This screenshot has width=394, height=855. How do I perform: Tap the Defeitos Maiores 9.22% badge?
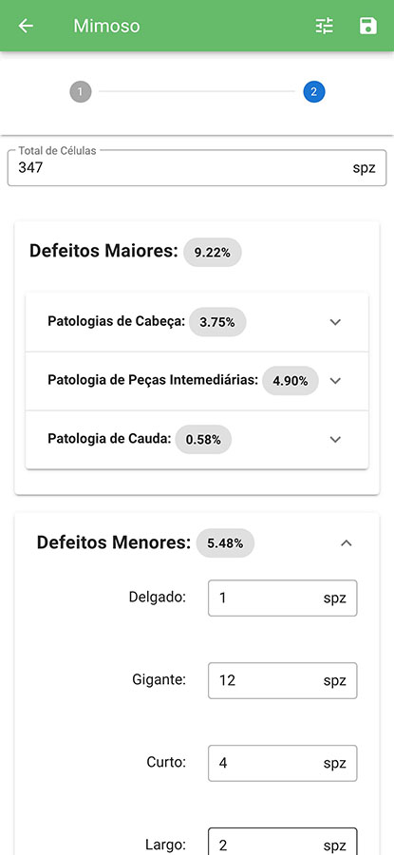[x=213, y=253]
